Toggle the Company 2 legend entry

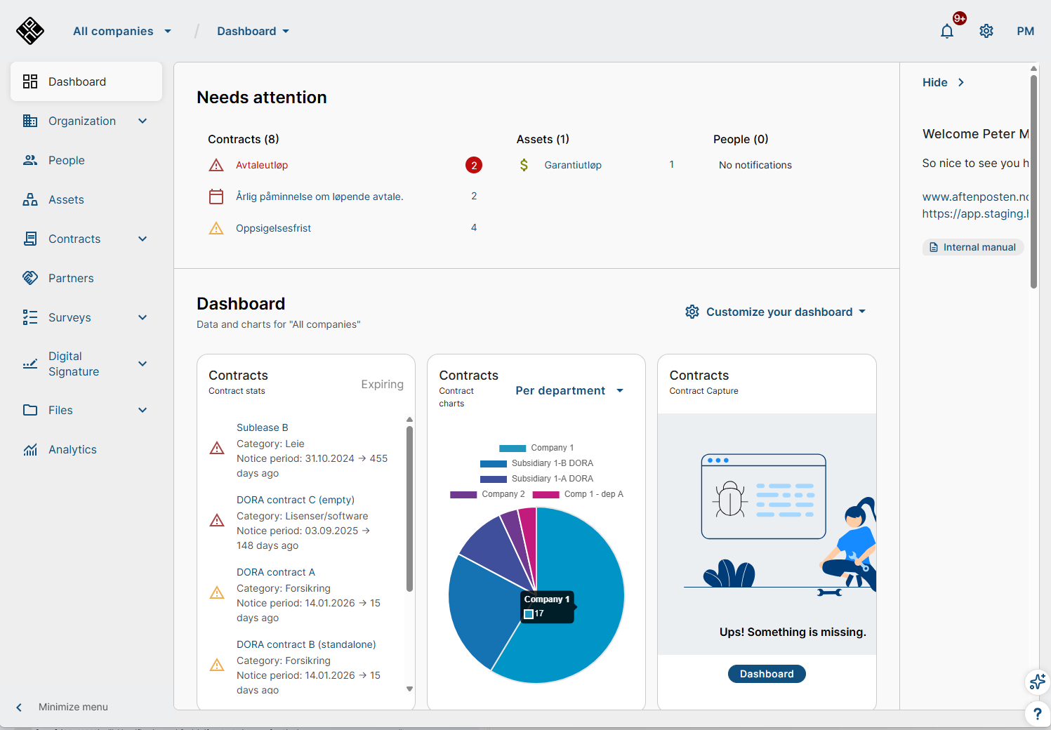(487, 494)
